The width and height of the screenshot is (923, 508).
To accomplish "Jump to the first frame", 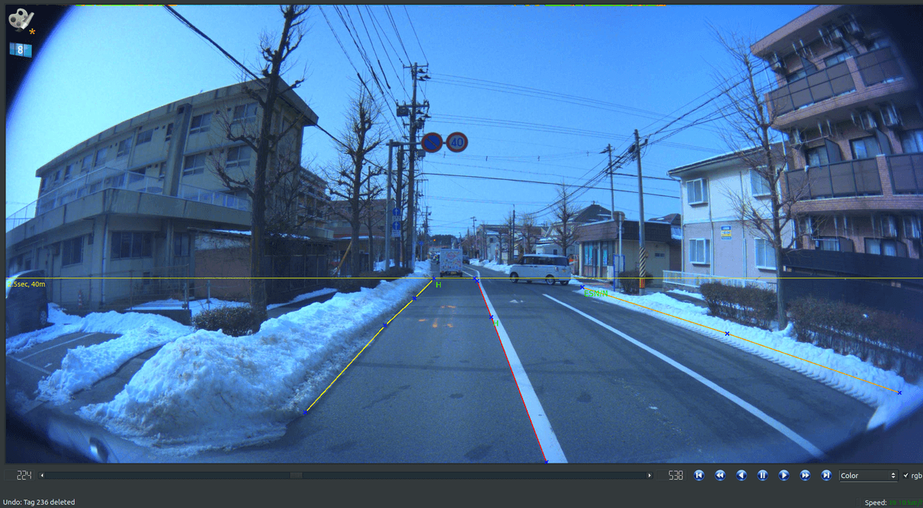I will pos(699,476).
